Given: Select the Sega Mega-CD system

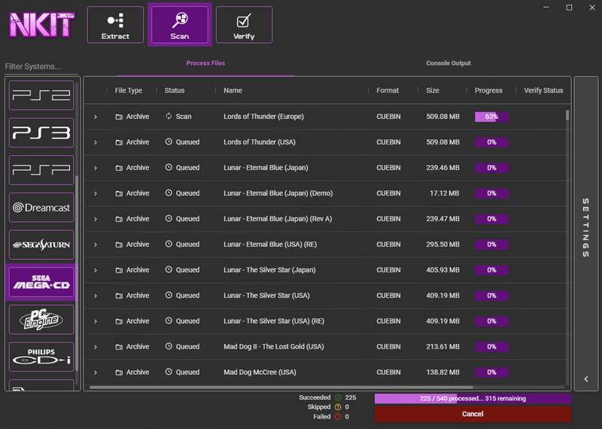Looking at the screenshot, I should 41,282.
